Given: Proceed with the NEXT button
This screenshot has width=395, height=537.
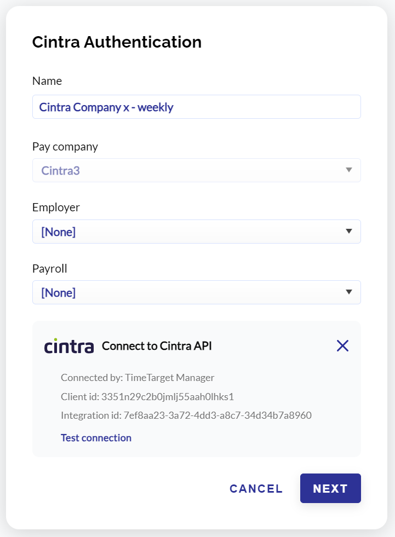Looking at the screenshot, I should click(330, 488).
